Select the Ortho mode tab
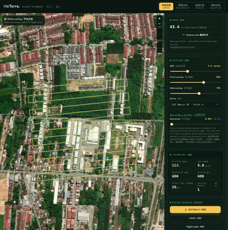Screen dimensions: 228x230 point(166,7)
